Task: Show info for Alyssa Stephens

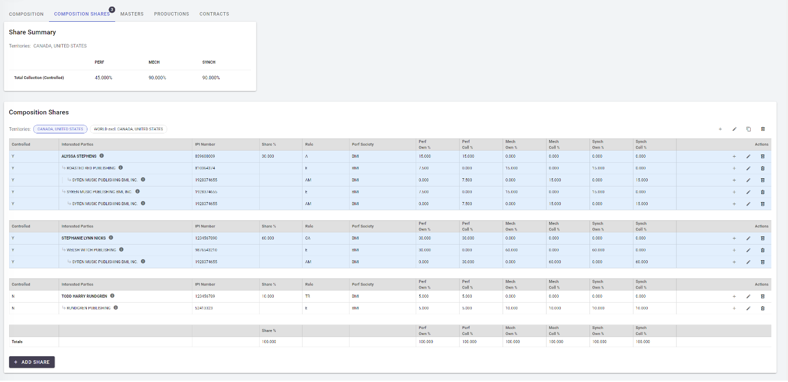Action: coord(102,156)
